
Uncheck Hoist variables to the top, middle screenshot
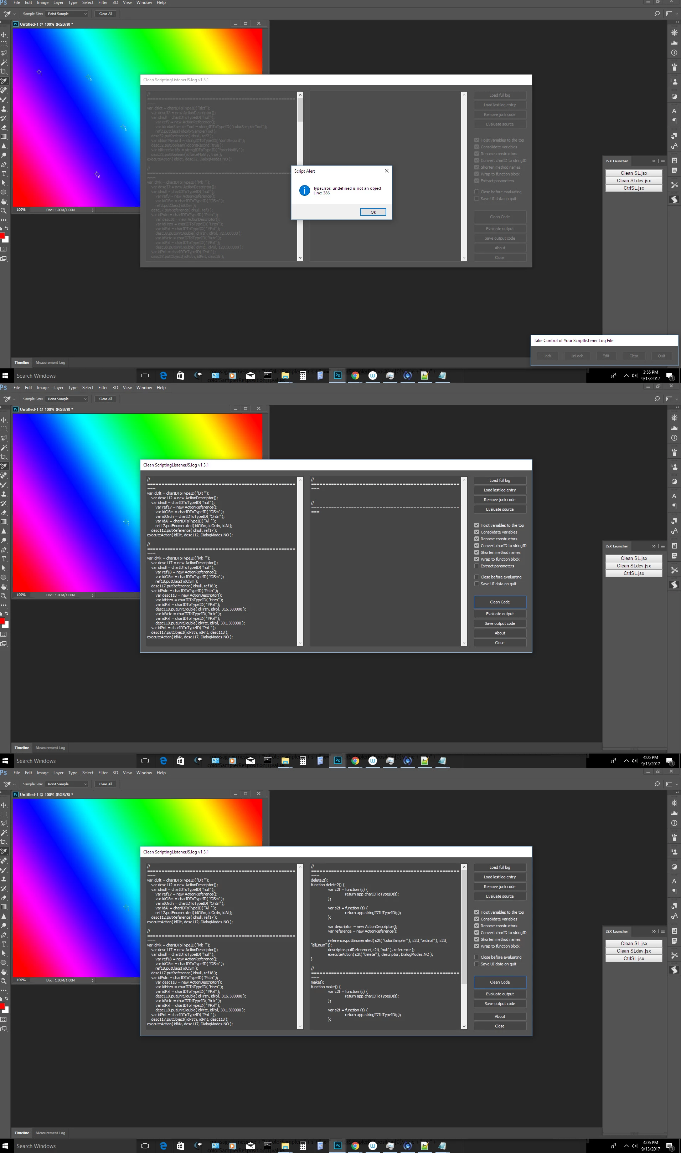click(476, 525)
